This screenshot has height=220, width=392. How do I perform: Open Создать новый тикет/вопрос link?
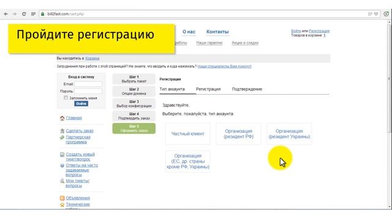80,156
